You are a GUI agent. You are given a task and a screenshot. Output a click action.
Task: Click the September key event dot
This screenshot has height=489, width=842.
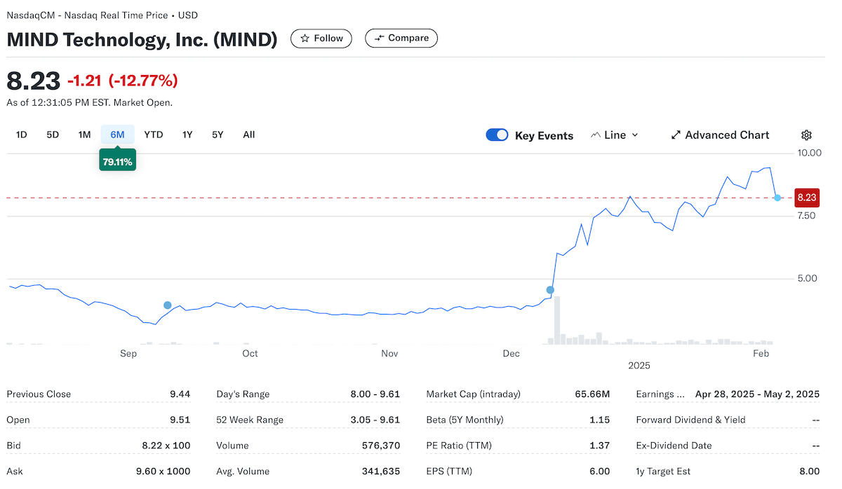click(x=167, y=305)
